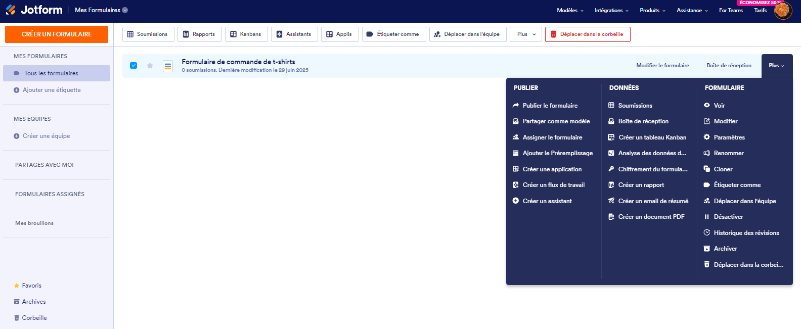Image resolution: width=801 pixels, height=329 pixels.
Task: Open Boîte de réception on the form row
Action: coord(729,66)
